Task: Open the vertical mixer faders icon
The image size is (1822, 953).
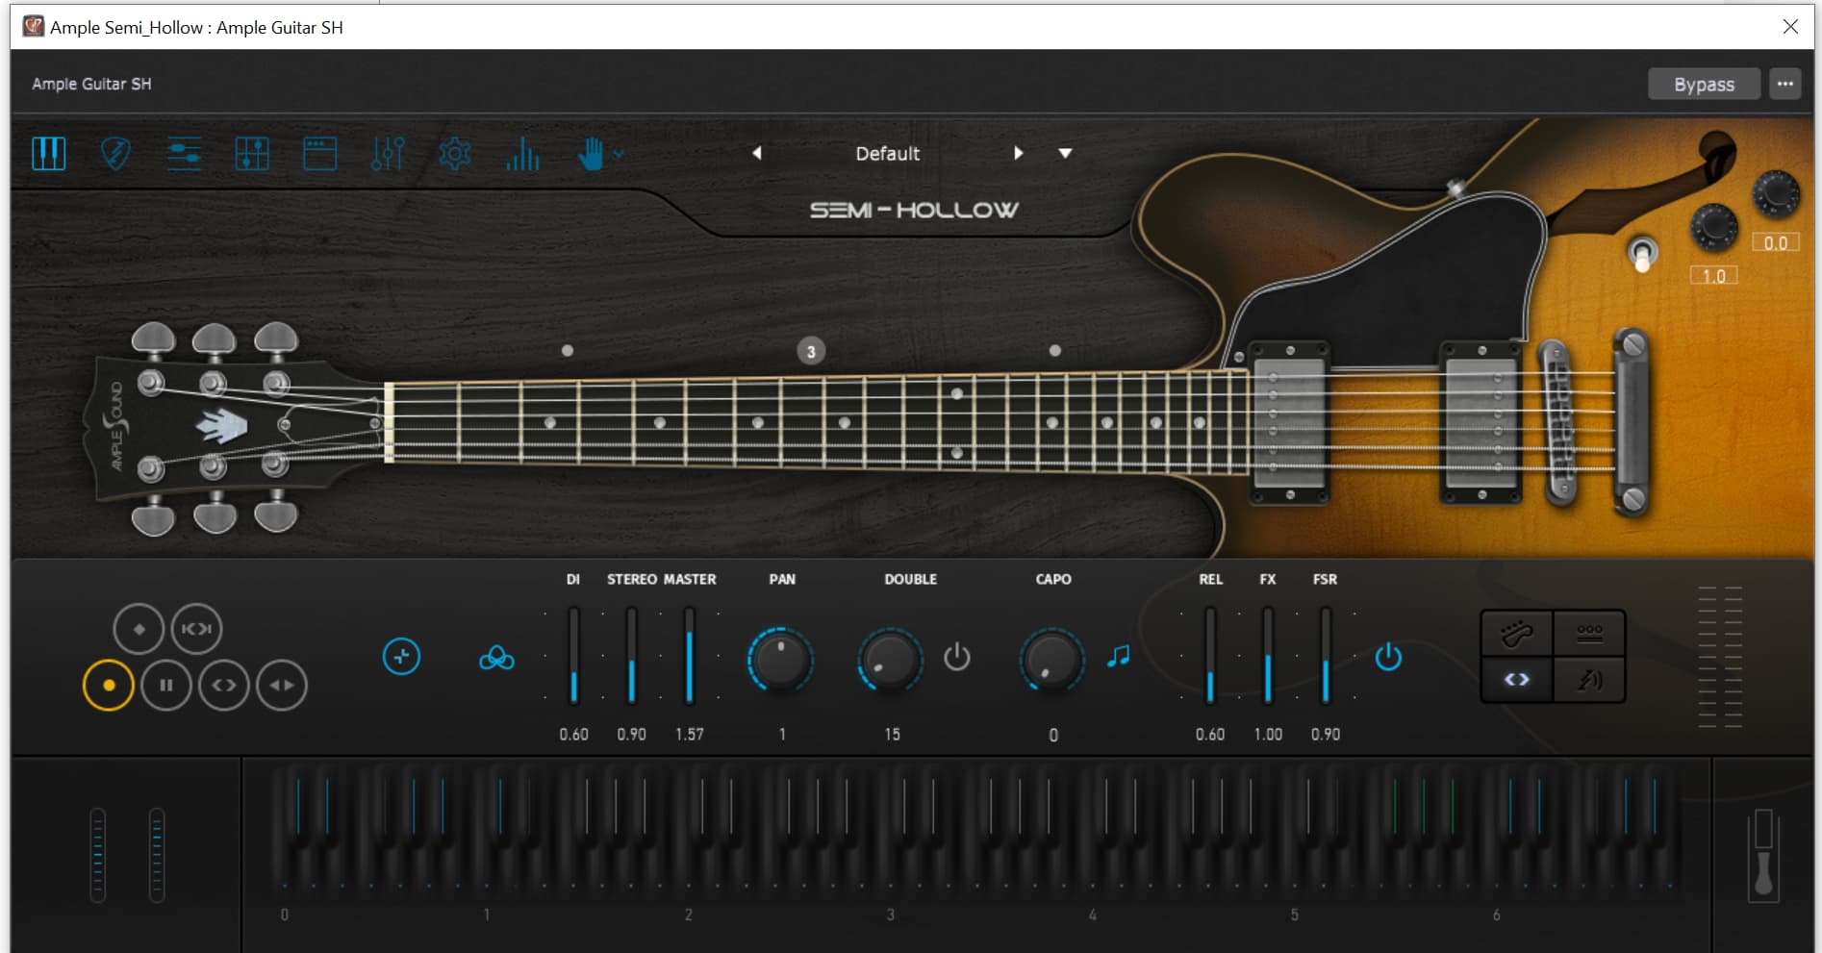Action: point(388,154)
